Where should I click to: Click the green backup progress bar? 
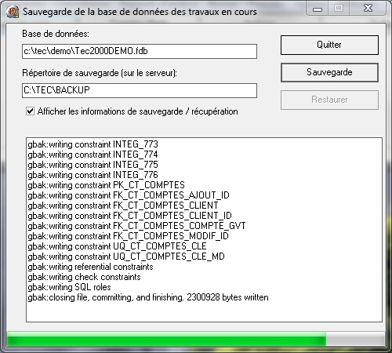[x=195, y=340]
